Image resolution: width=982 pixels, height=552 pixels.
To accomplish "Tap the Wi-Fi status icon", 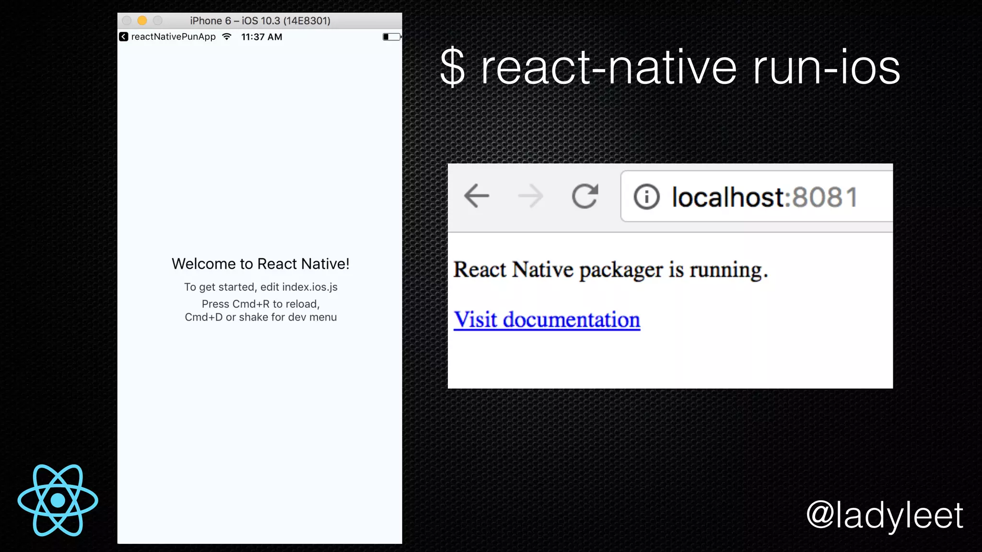I will tap(227, 36).
